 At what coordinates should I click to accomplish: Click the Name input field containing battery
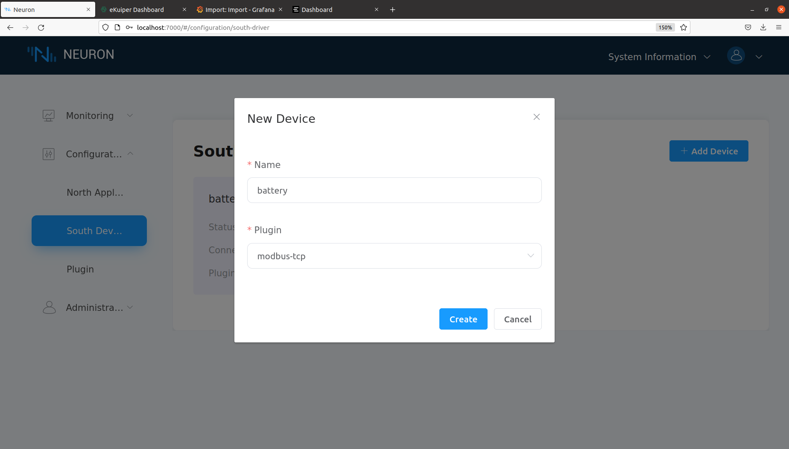(x=394, y=190)
